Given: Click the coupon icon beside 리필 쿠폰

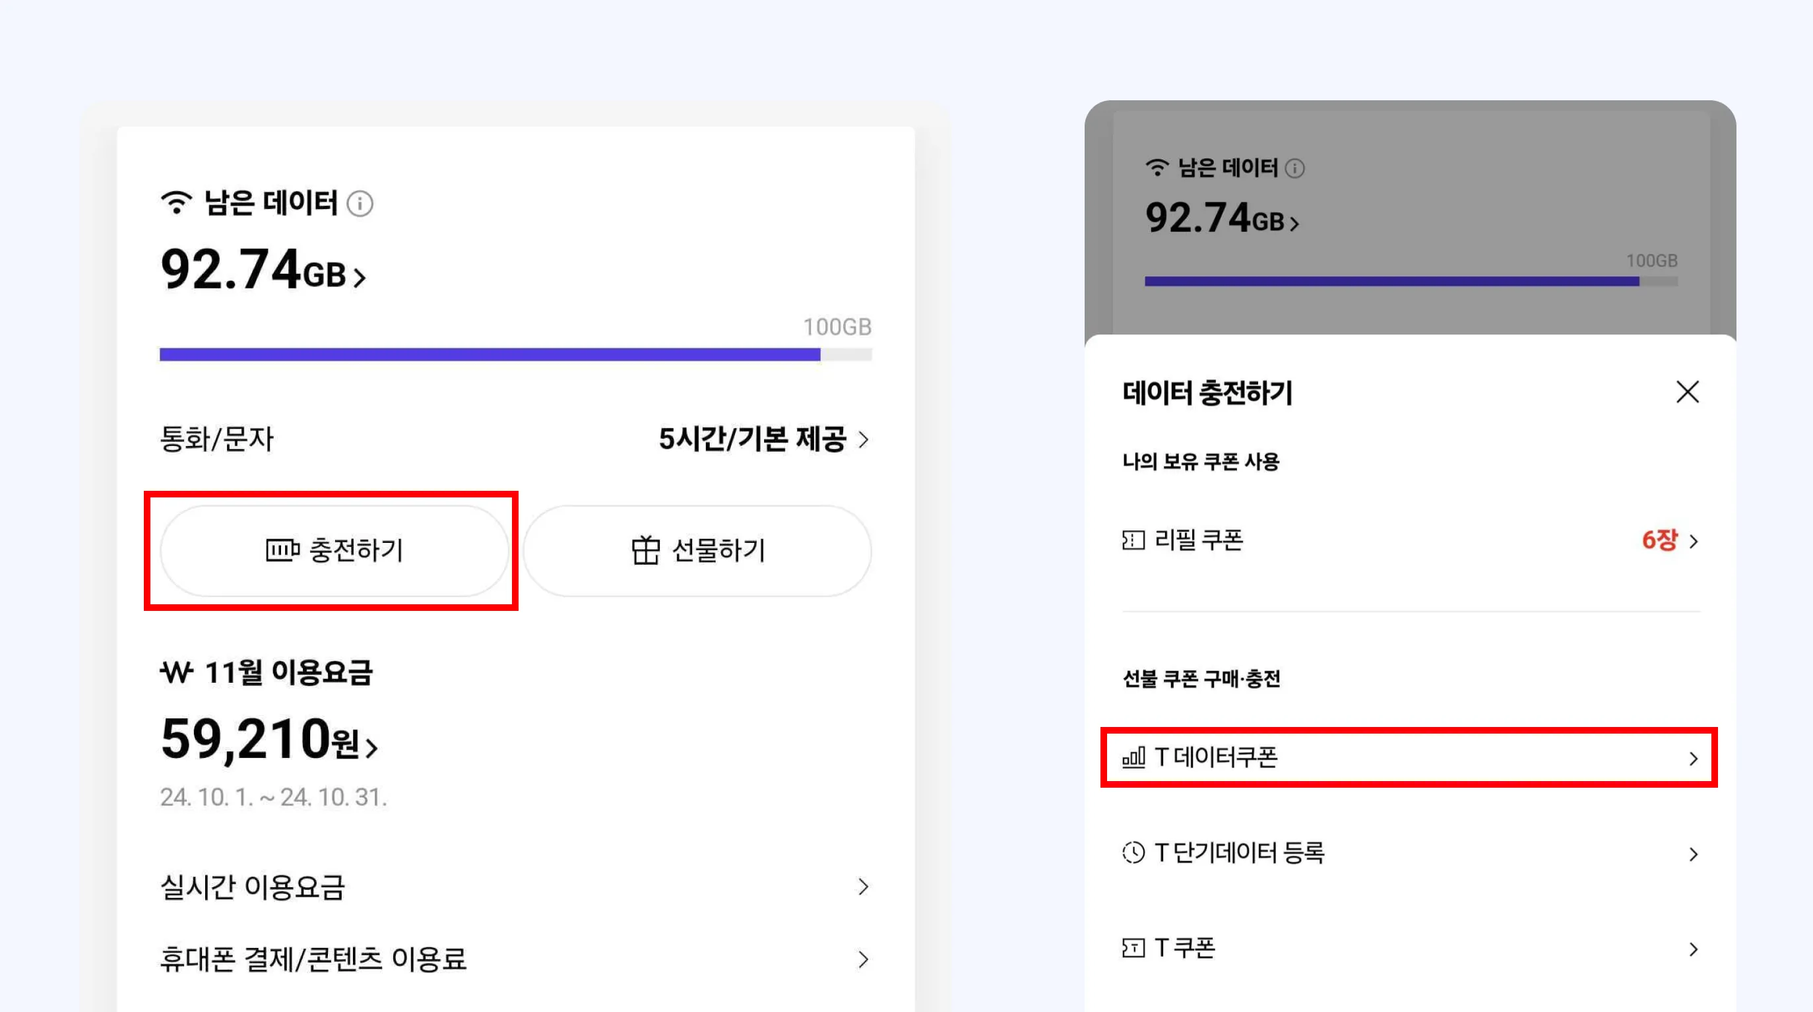Looking at the screenshot, I should click(1134, 540).
